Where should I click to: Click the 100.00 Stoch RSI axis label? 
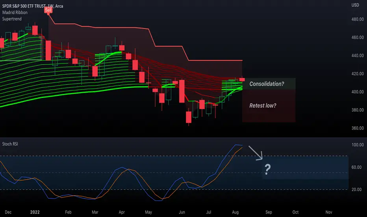click(x=358, y=145)
